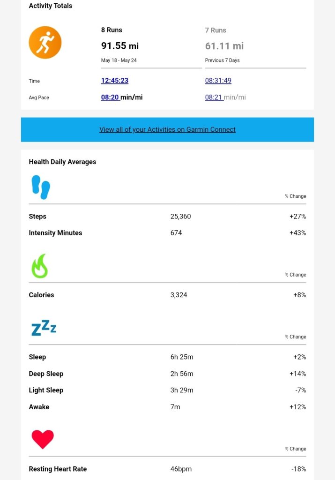335x480 pixels.
Task: Click the Intensity Minutes row label
Action: [55, 233]
